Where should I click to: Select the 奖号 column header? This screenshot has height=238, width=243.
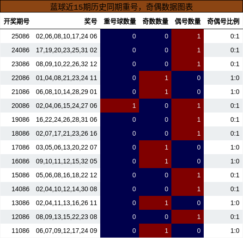[x=91, y=21]
